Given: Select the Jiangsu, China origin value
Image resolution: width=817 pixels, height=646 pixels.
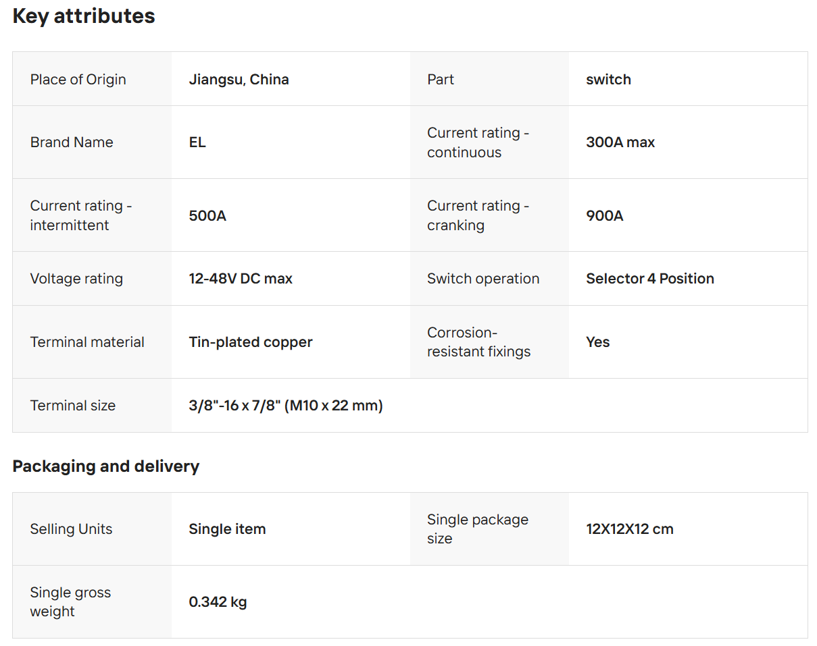Looking at the screenshot, I should [x=239, y=80].
